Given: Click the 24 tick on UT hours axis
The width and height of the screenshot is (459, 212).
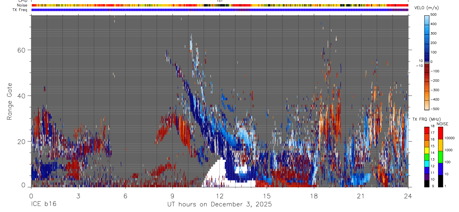Looking at the screenshot, I should pyautogui.click(x=408, y=196).
